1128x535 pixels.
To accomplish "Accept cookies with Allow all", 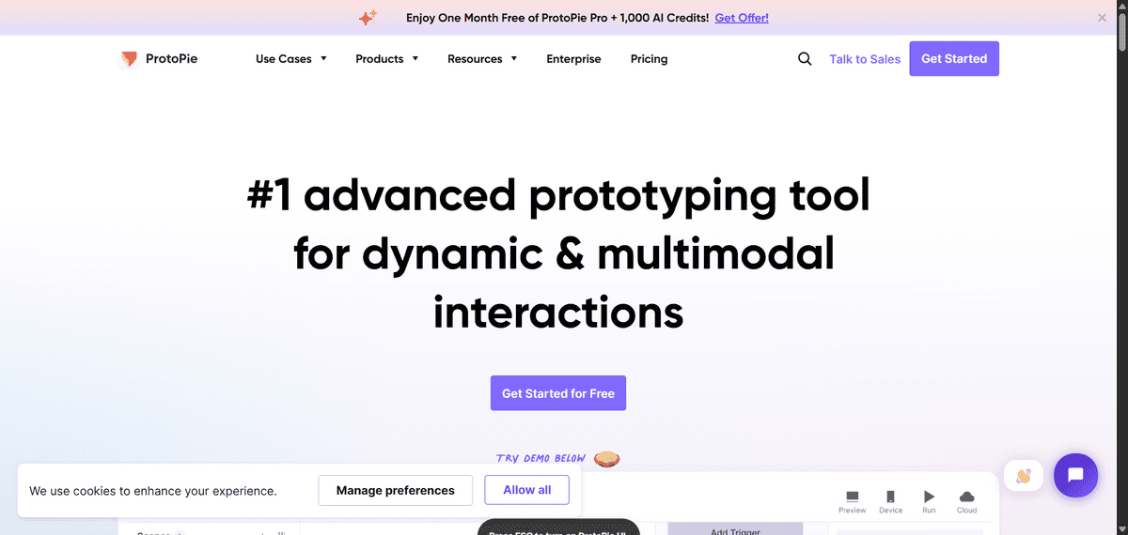I will (x=526, y=490).
